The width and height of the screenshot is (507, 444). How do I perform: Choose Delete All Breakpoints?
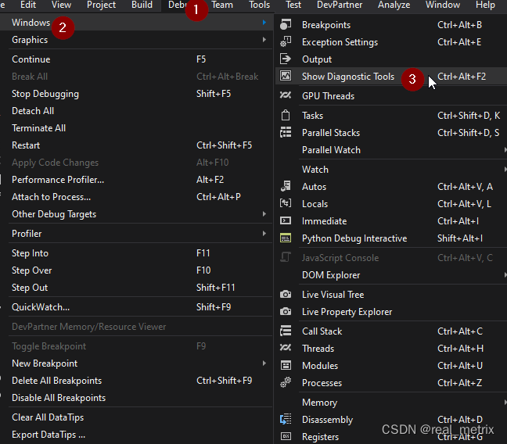tap(136, 381)
